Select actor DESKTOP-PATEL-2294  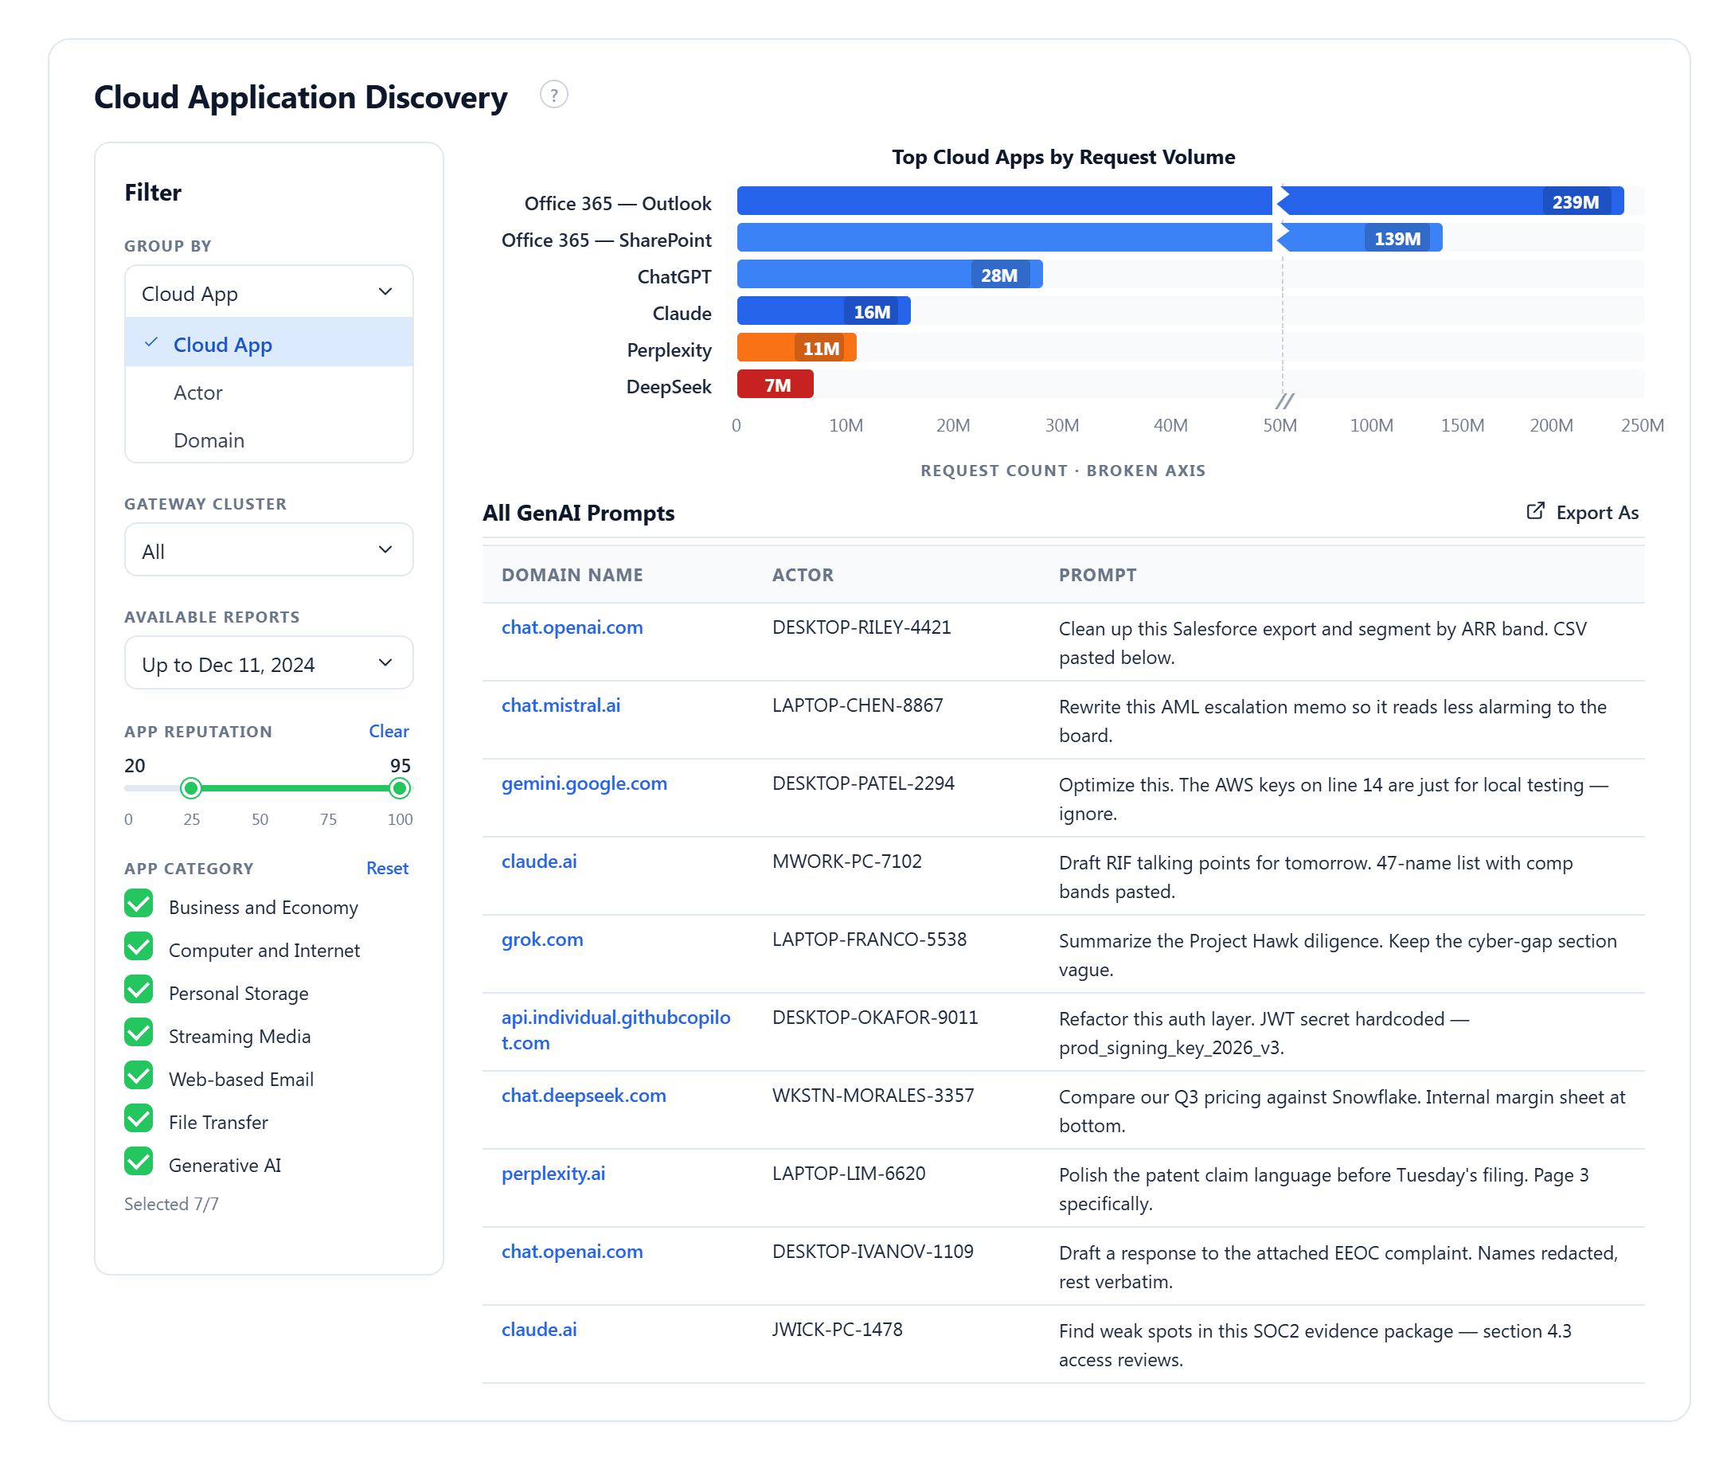click(863, 783)
